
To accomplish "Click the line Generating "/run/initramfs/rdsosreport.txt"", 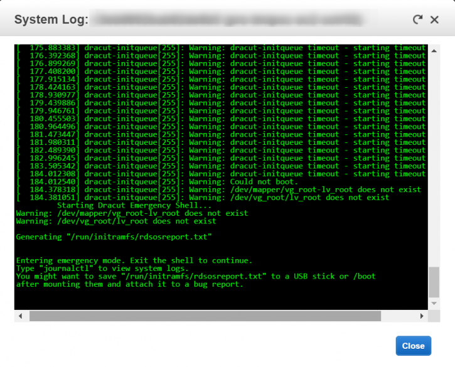I will coord(114,237).
